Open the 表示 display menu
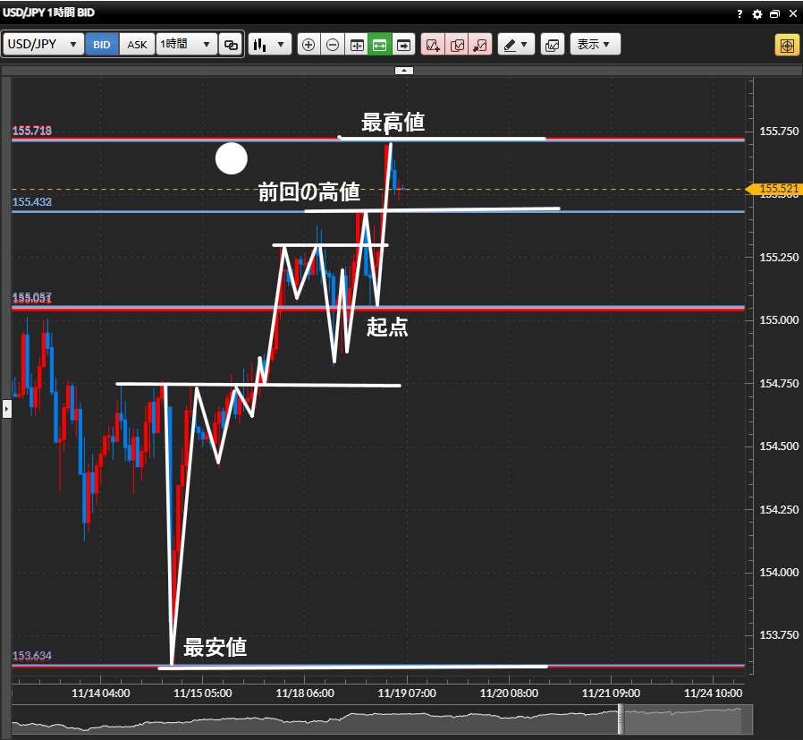Viewport: 803px width, 740px height. (x=595, y=45)
